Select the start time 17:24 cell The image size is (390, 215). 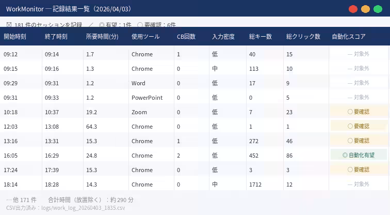[11, 170]
